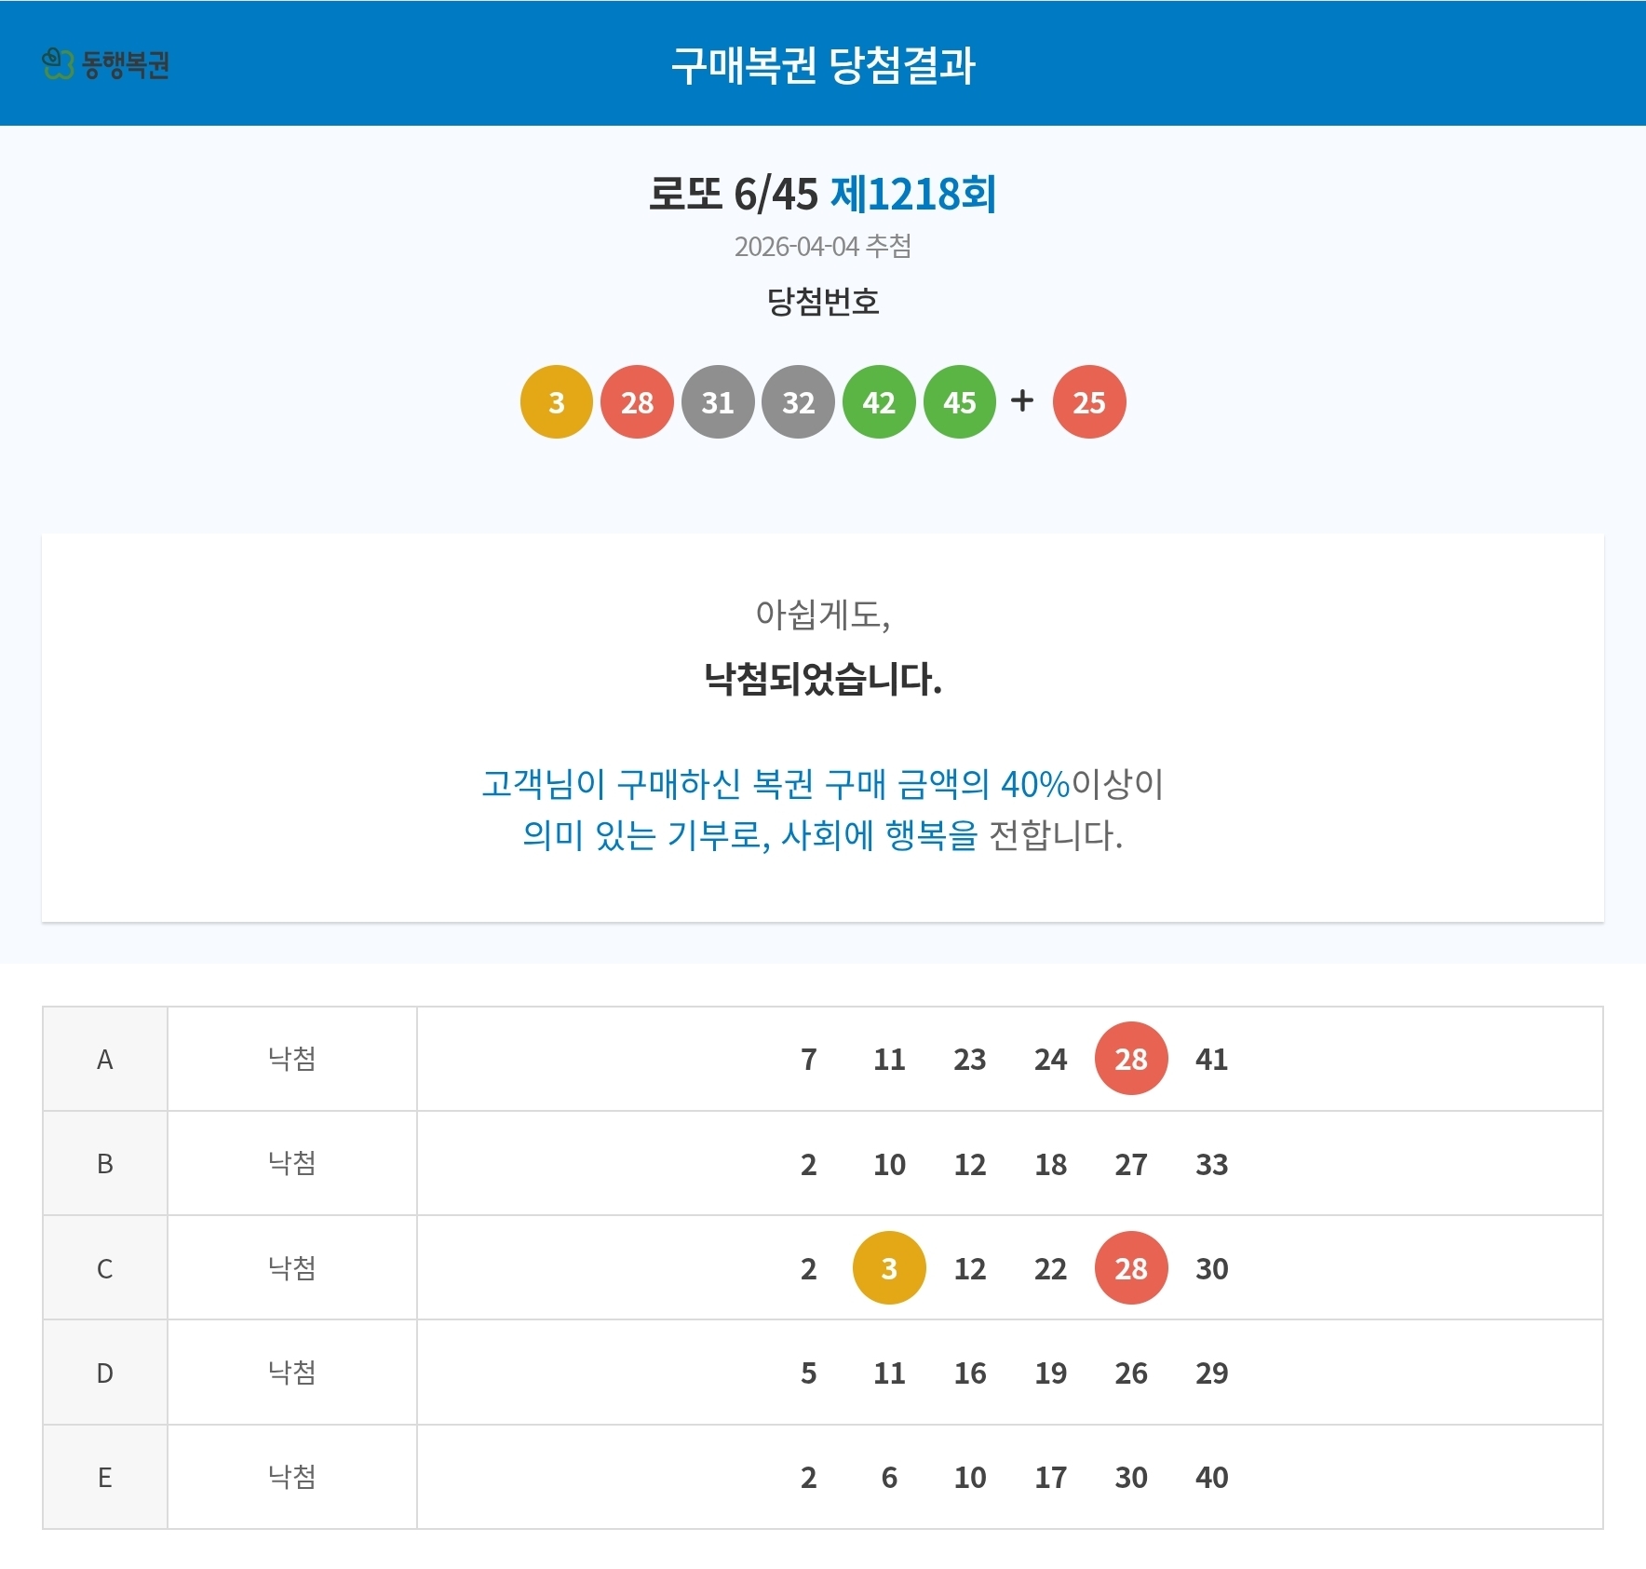Viewport: 1646px width, 1569px height.
Task: Click the draw date 2026-04-04 추첨
Action: click(823, 246)
